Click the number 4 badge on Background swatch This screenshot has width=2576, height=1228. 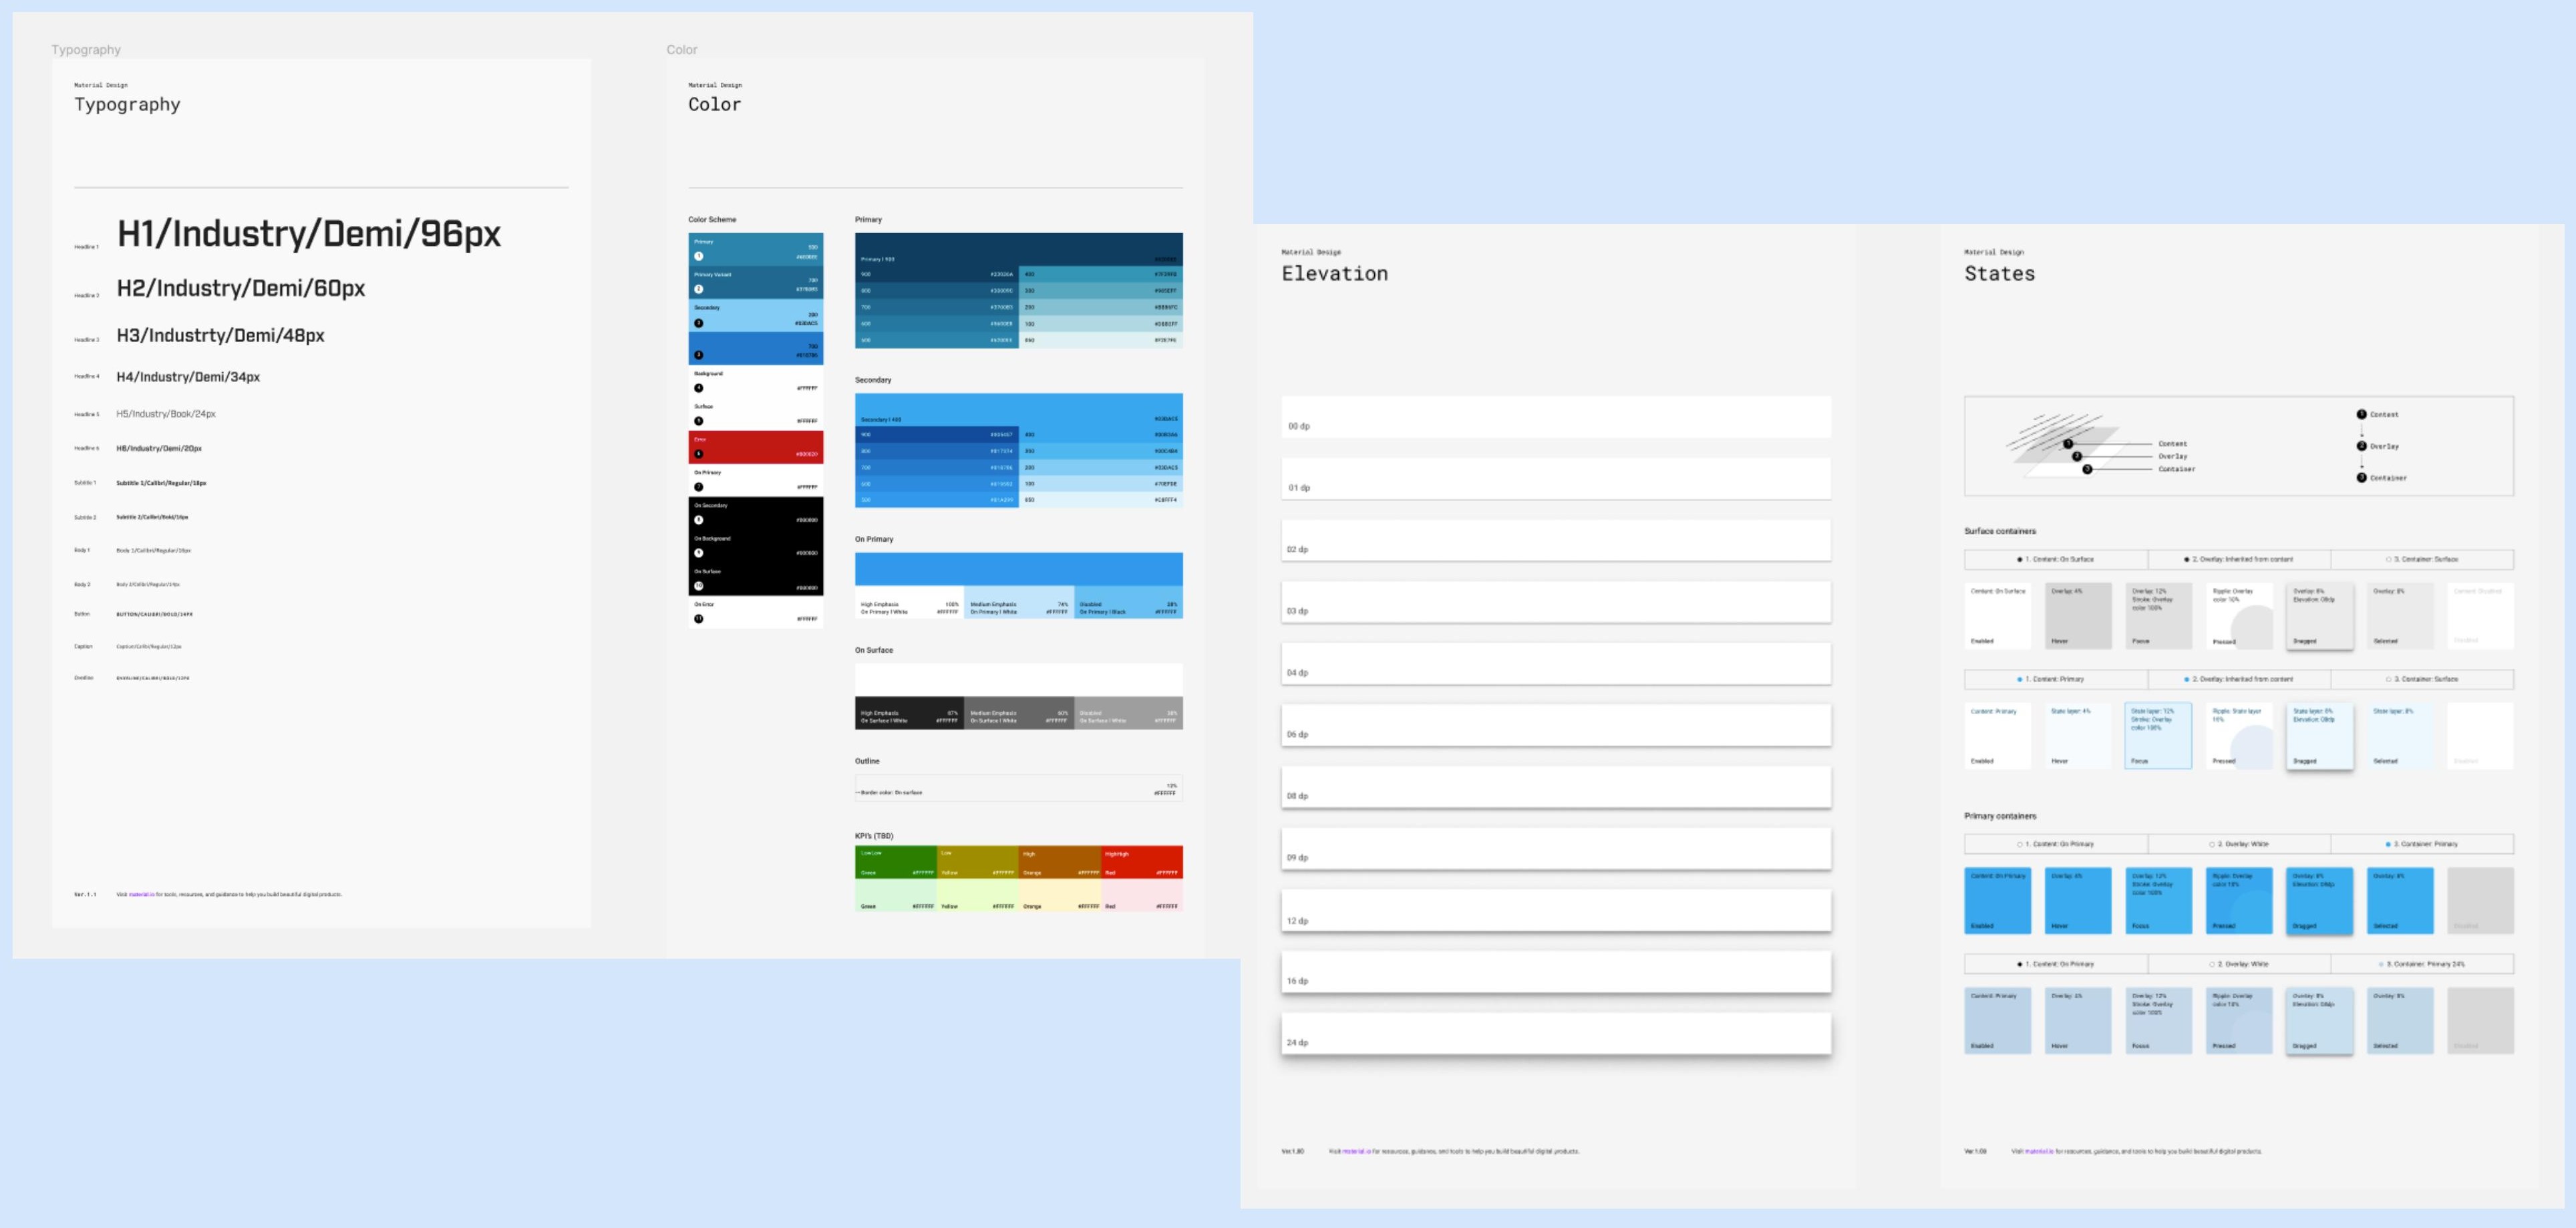point(699,388)
